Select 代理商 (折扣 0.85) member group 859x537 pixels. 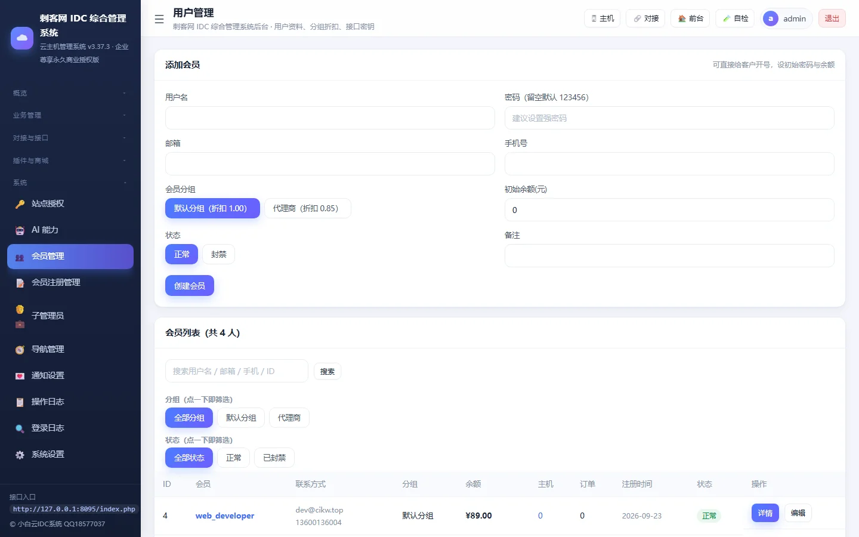click(x=308, y=208)
